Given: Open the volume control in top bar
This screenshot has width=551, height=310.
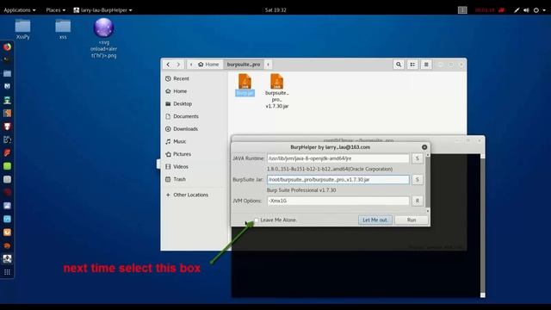Looking at the screenshot, I should [x=526, y=10].
